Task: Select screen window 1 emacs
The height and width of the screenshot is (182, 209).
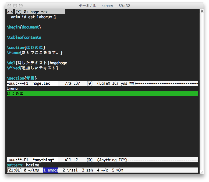Action: click(51, 170)
